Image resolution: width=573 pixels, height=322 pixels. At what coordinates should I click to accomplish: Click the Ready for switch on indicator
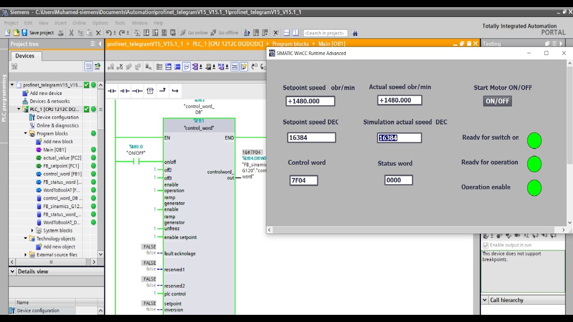click(534, 140)
